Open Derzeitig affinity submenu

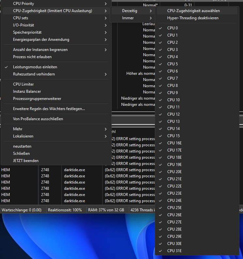pyautogui.click(x=133, y=11)
